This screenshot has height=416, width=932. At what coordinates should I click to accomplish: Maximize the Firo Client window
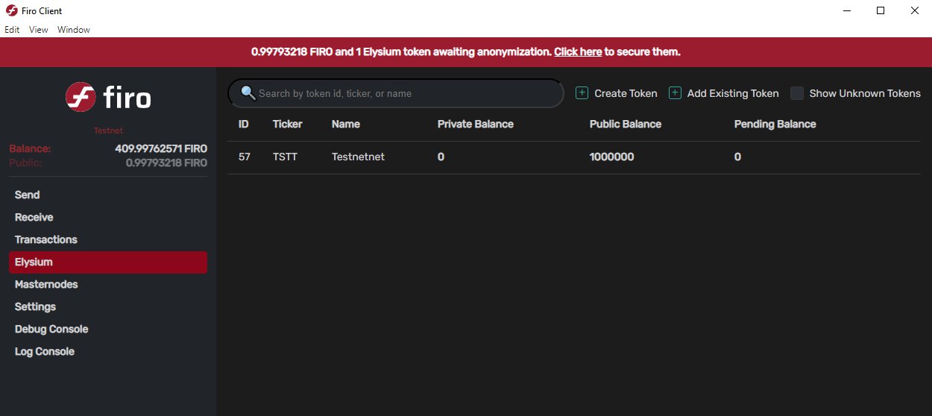tap(881, 10)
